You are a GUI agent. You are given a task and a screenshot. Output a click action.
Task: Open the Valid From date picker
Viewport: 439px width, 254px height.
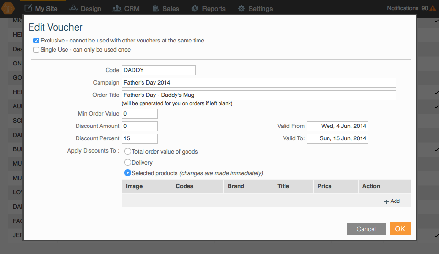[x=337, y=126]
